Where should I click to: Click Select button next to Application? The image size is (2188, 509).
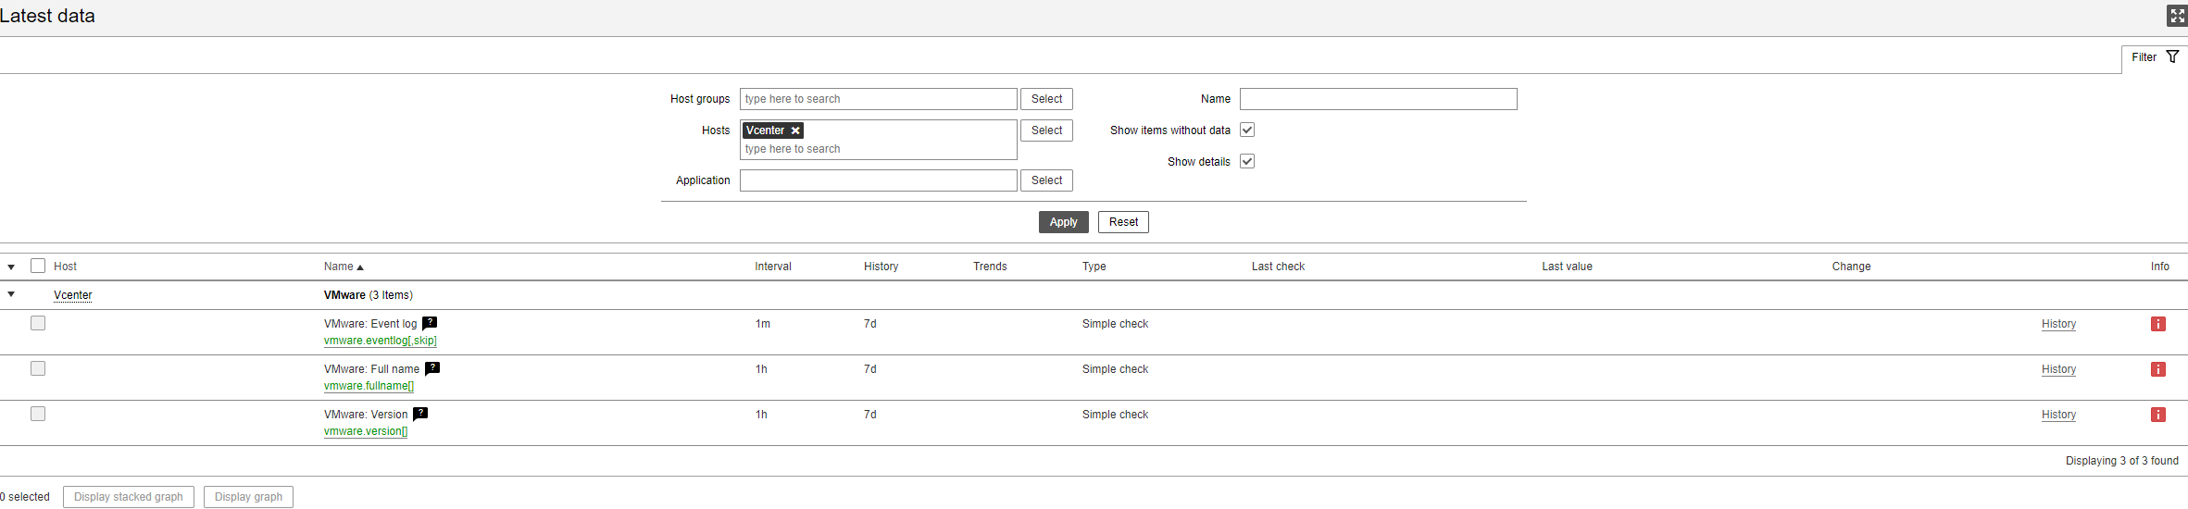(1046, 180)
